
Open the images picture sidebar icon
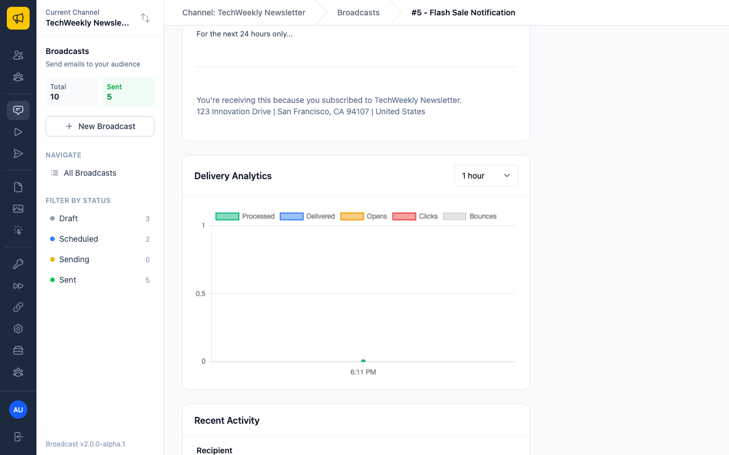coord(18,209)
